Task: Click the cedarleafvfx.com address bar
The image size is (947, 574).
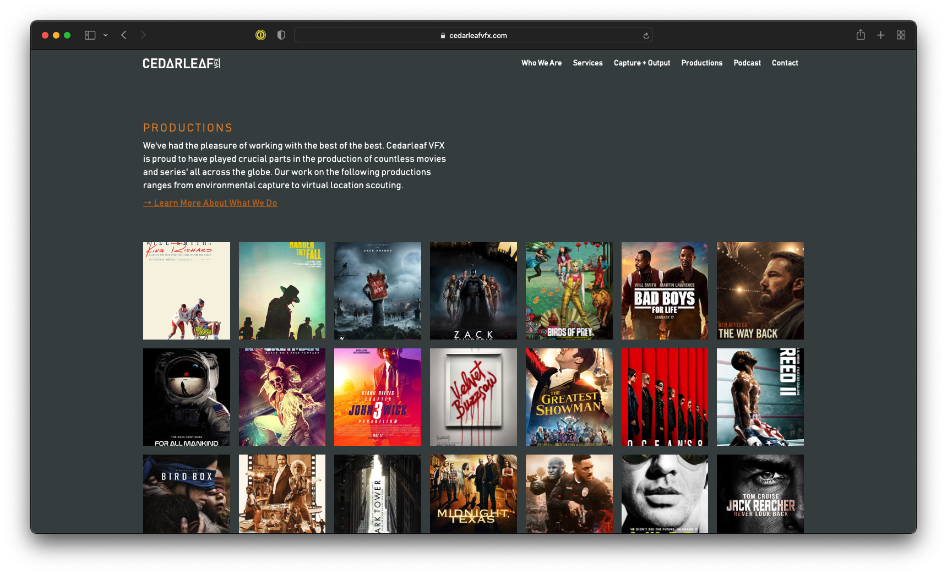Action: [x=473, y=35]
